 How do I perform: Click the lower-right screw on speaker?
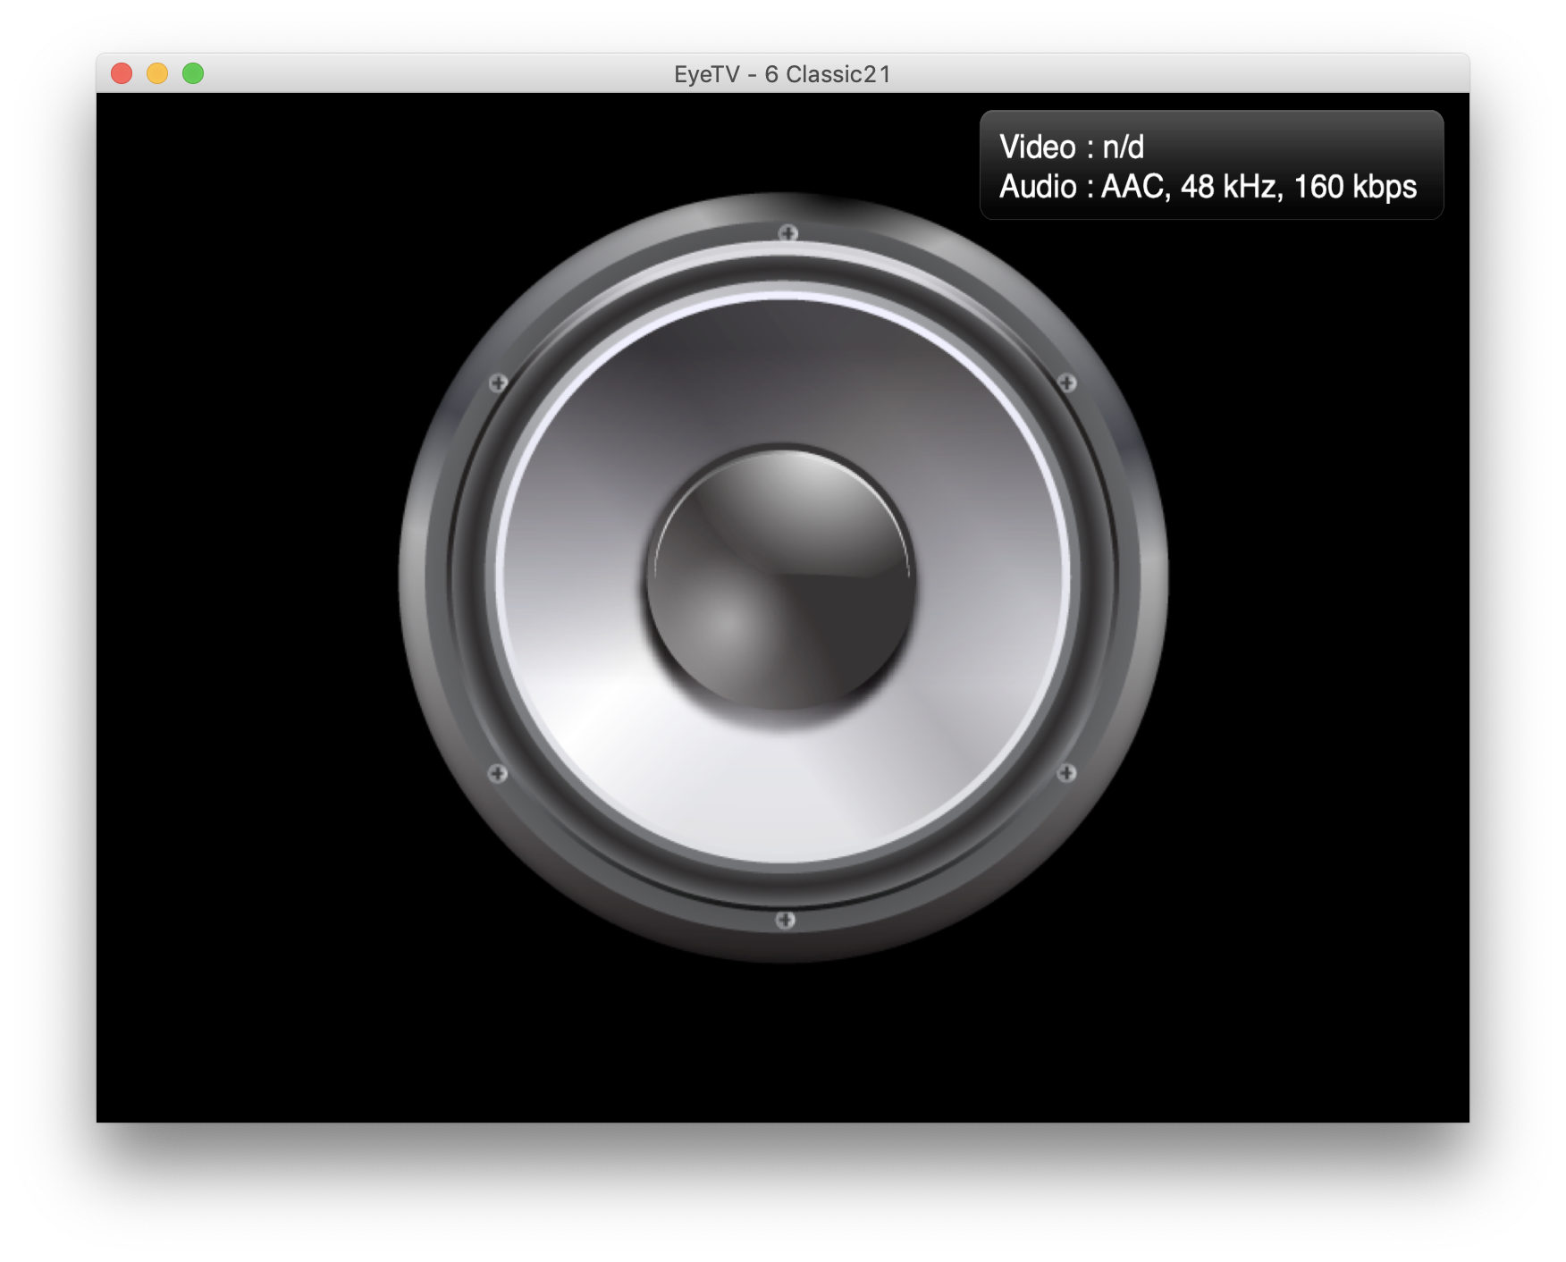tap(1066, 773)
